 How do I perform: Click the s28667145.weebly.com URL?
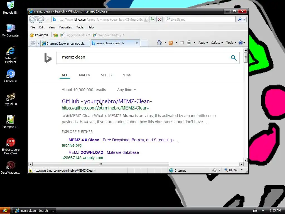[x=82, y=158]
